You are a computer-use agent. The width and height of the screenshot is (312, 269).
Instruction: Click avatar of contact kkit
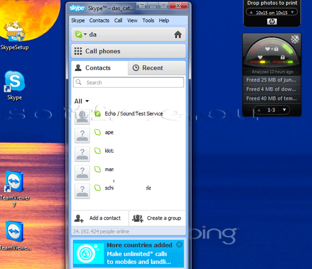tap(82, 154)
